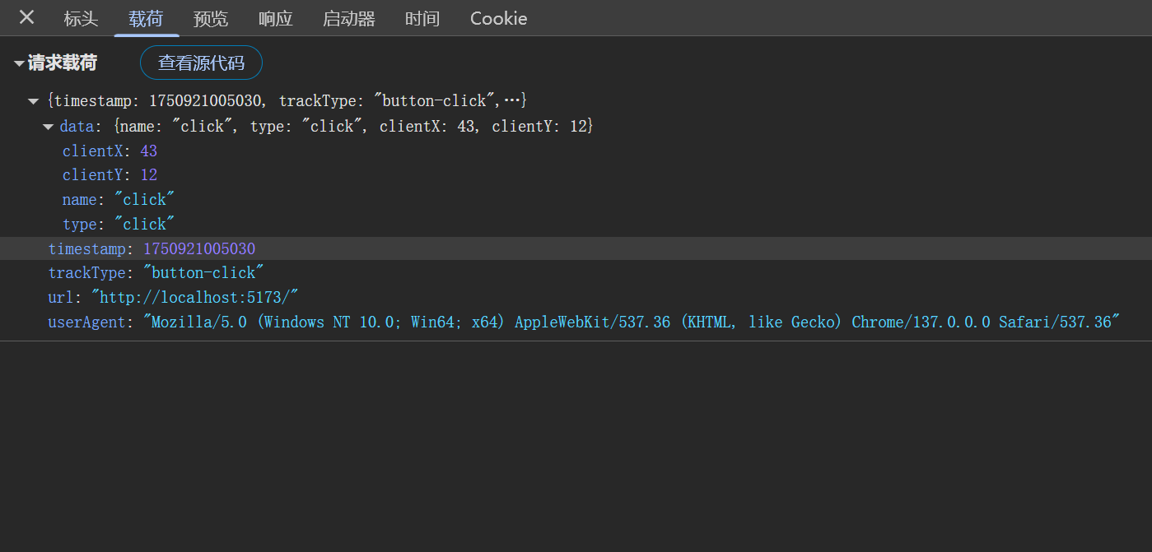This screenshot has height=552, width=1152.
Task: Close the request details panel
Action: point(26,17)
